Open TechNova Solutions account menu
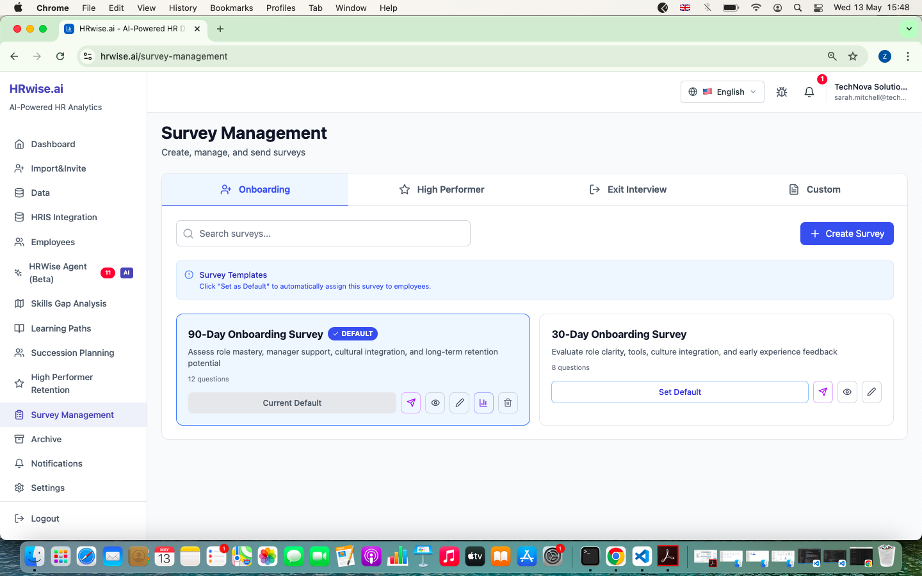 pos(870,92)
